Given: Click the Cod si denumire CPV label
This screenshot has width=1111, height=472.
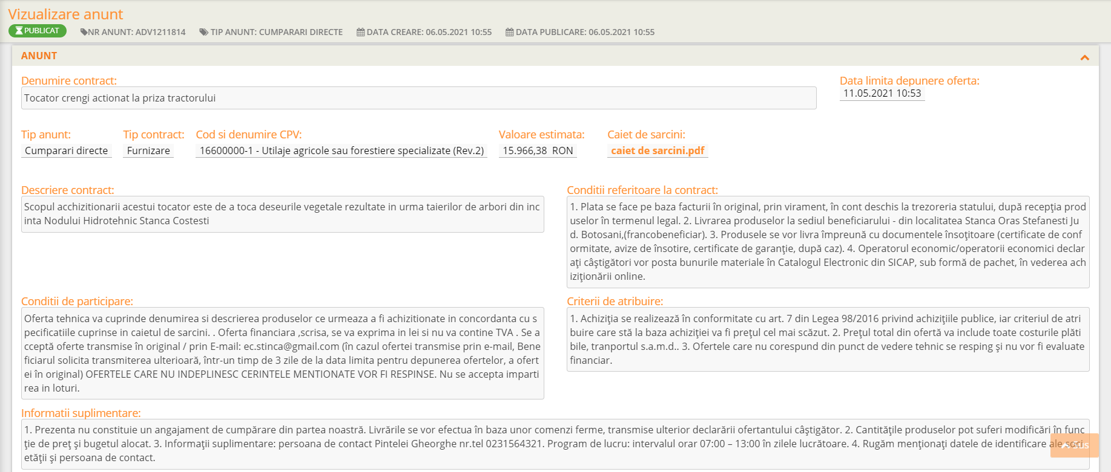Looking at the screenshot, I should (x=249, y=135).
